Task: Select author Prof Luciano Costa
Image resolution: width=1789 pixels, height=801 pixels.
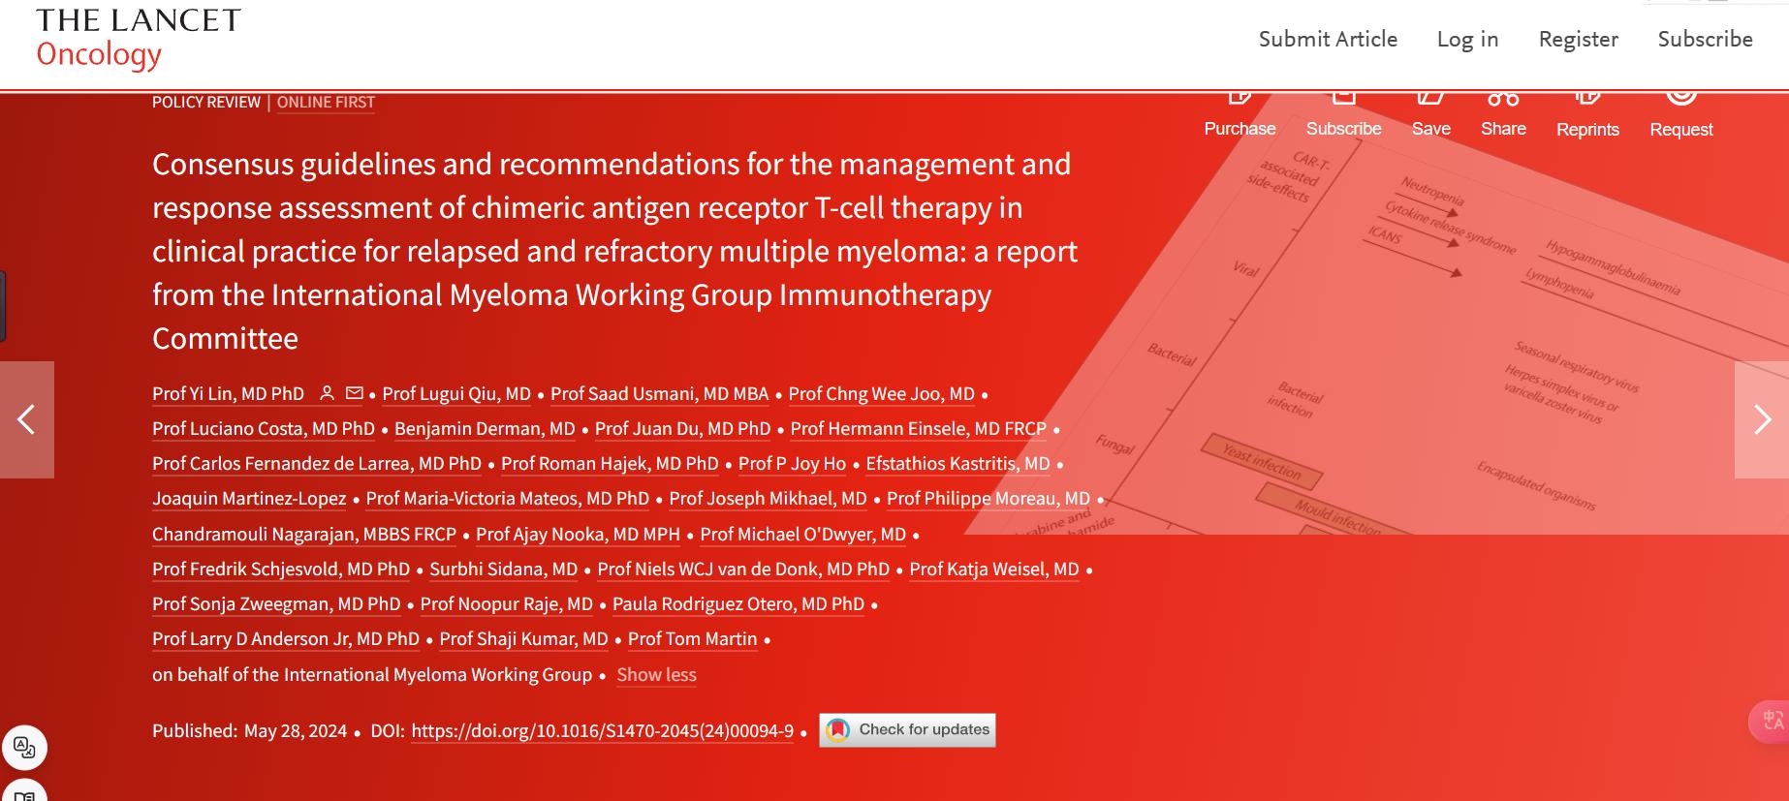Action: (263, 428)
